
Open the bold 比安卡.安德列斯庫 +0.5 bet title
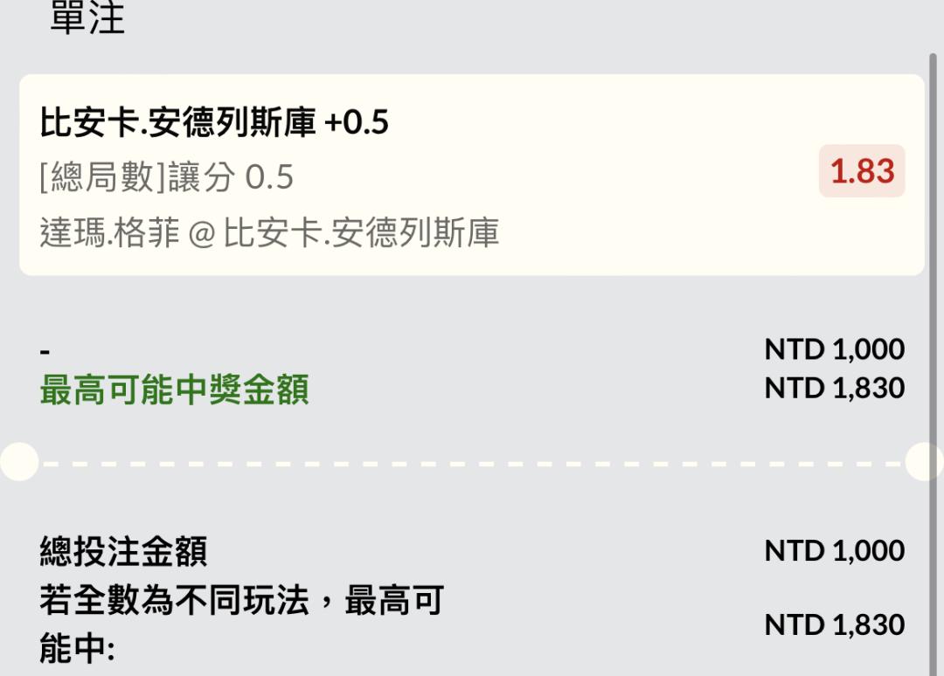214,123
